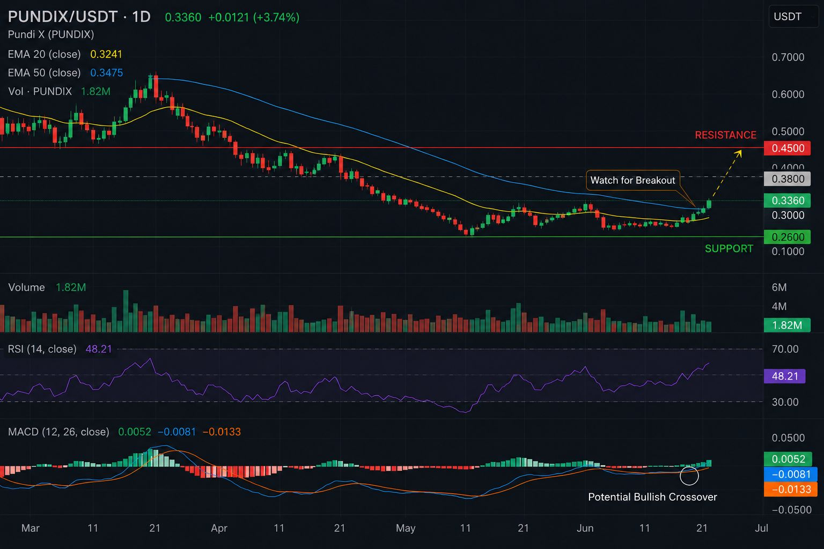Select the green 1.82M volume axis tag

[787, 325]
